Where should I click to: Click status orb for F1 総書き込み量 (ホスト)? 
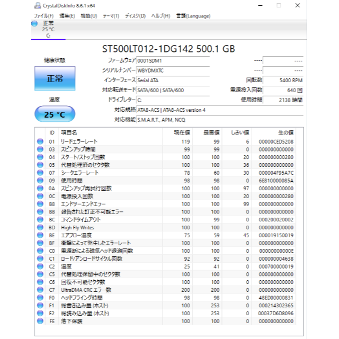(40, 305)
